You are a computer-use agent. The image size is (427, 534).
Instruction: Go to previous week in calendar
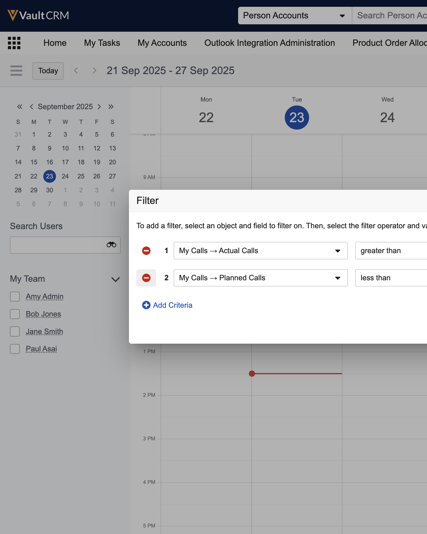click(76, 71)
